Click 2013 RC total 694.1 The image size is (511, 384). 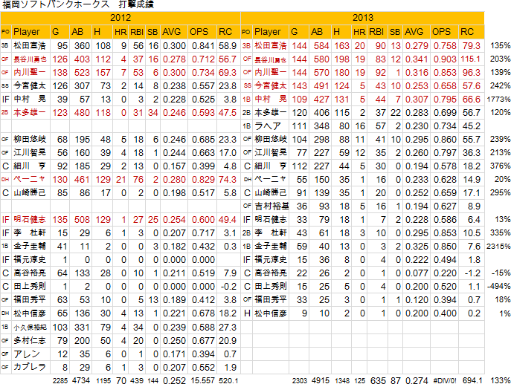(x=472, y=380)
